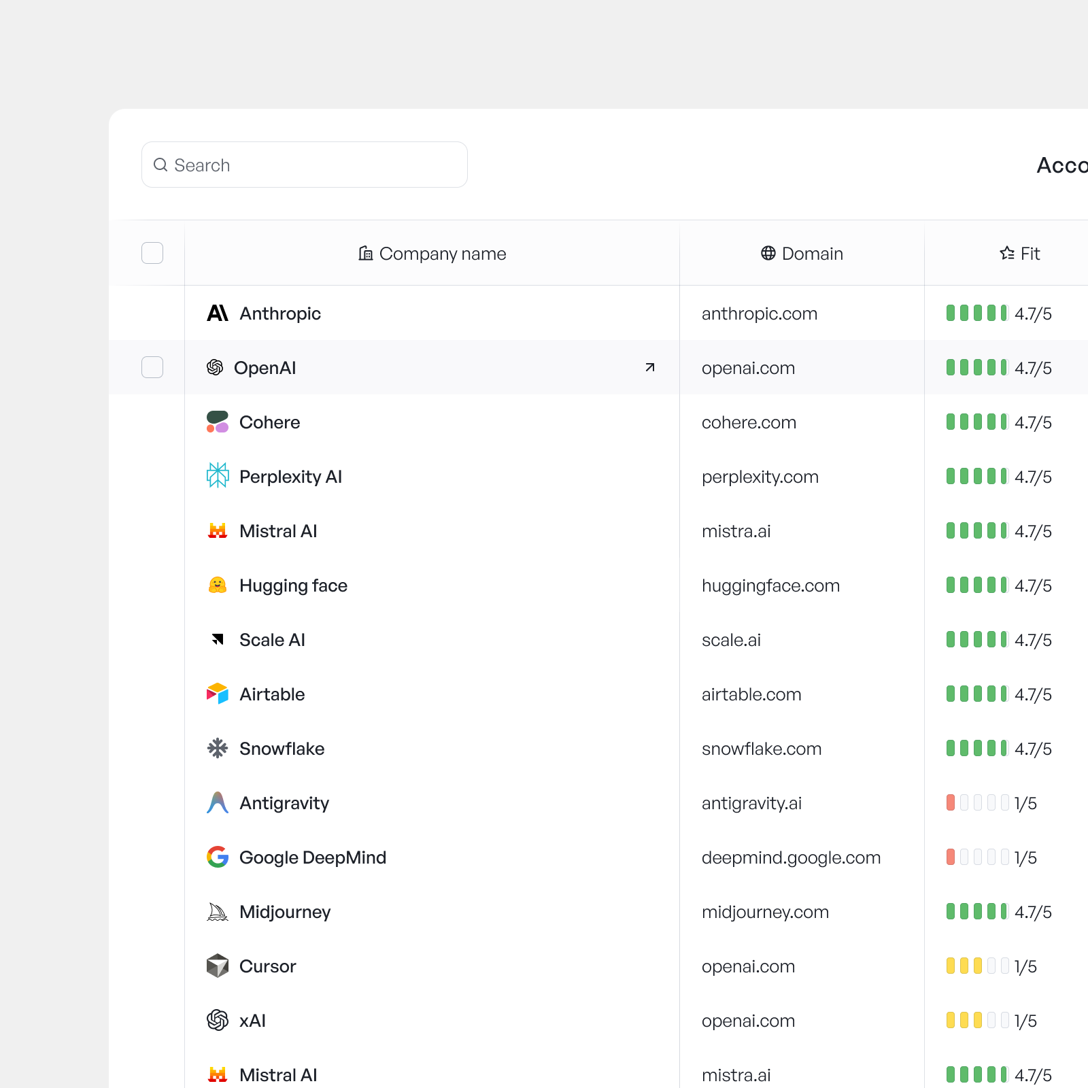Click Cursor's yellow 1/5 fit score
This screenshot has height=1088, width=1088.
991,966
